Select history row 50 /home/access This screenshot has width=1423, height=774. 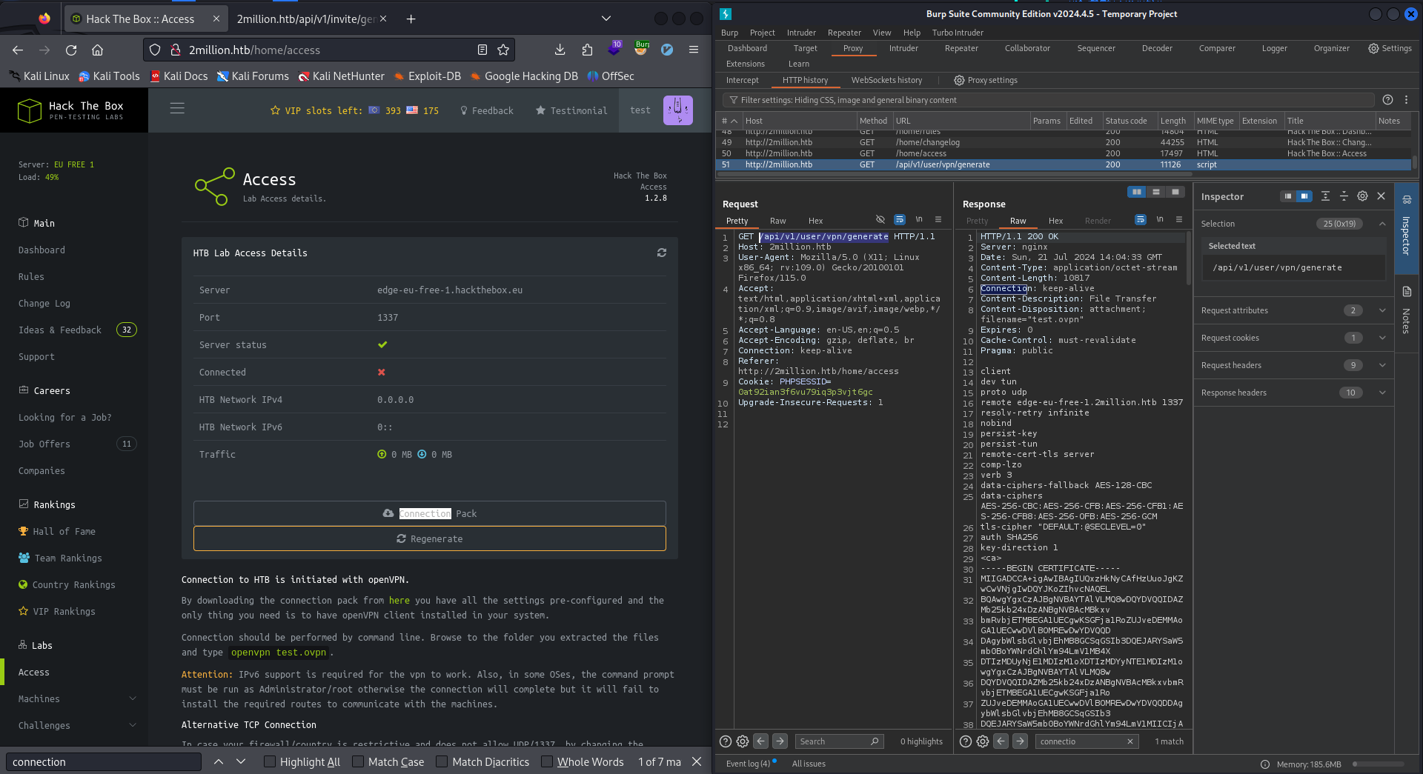pyautogui.click(x=1064, y=153)
